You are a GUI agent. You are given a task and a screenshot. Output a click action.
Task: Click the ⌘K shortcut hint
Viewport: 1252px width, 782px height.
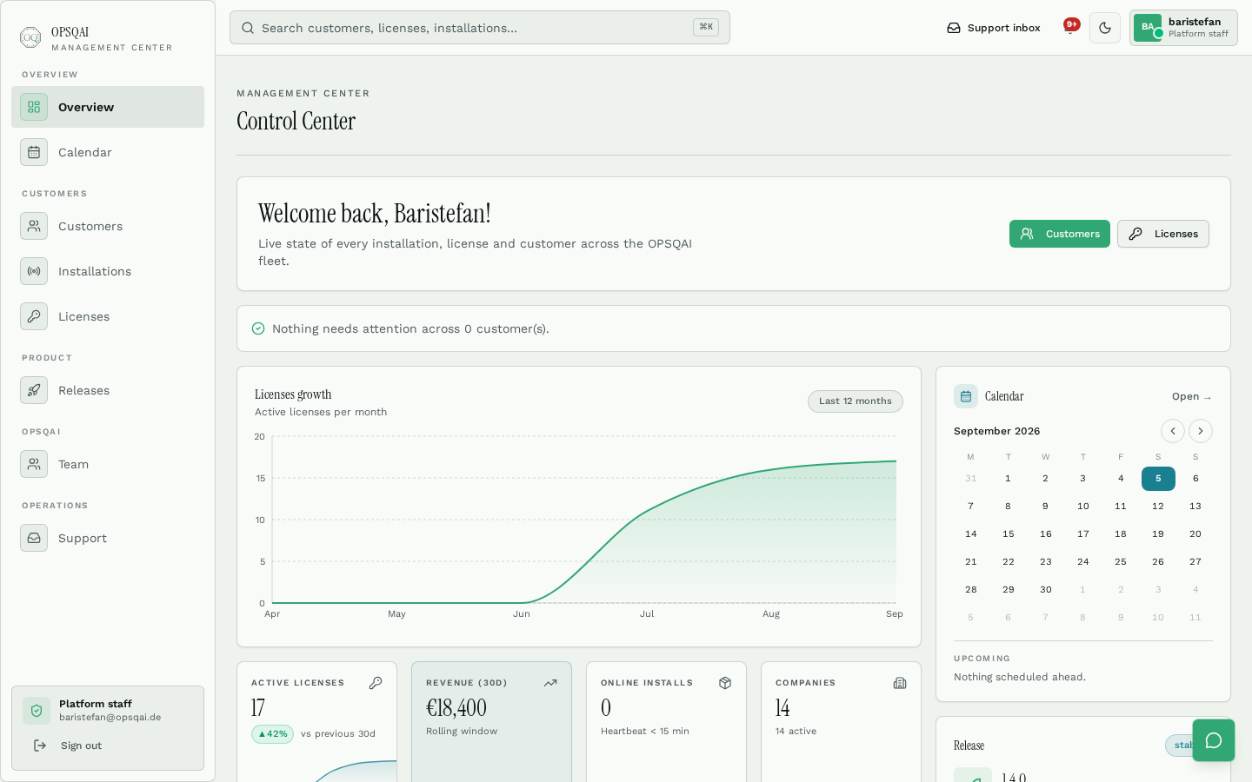(706, 27)
